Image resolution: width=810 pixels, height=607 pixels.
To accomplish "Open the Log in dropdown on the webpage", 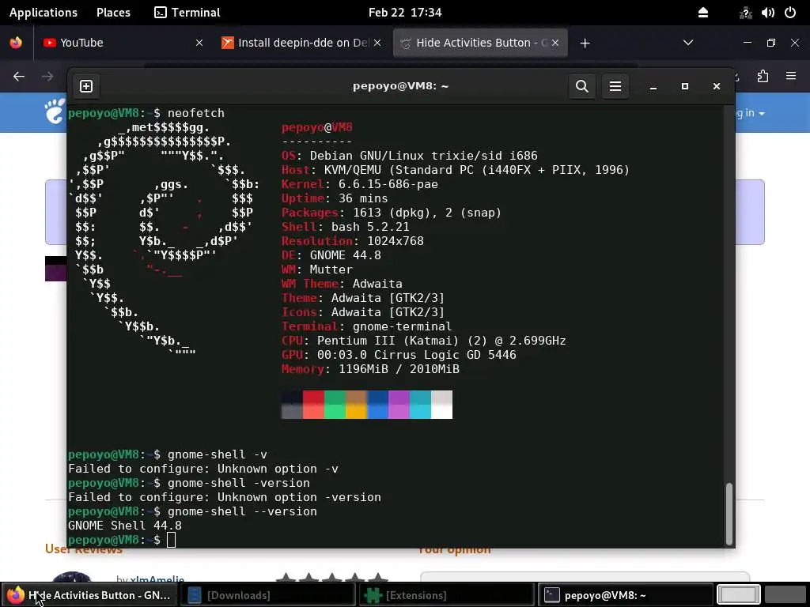I will pos(750,113).
